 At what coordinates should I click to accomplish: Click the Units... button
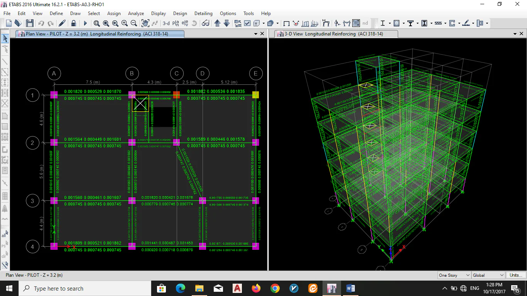[x=516, y=275]
